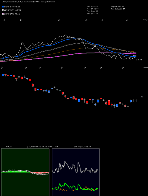Click the magenta DOW PT legend swatch
Image resolution: width=148 pixels, height=196 pixels.
(3, 14)
